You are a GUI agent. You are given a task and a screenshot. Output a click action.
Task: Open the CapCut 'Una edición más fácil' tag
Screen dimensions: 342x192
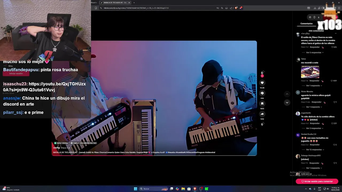(x=84, y=143)
